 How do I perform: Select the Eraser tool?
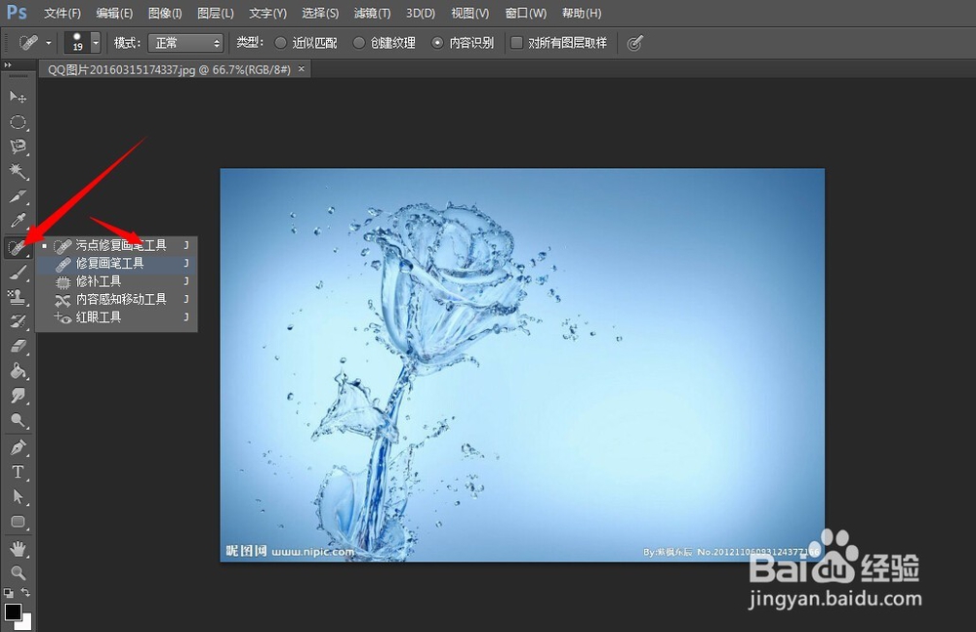pos(18,347)
